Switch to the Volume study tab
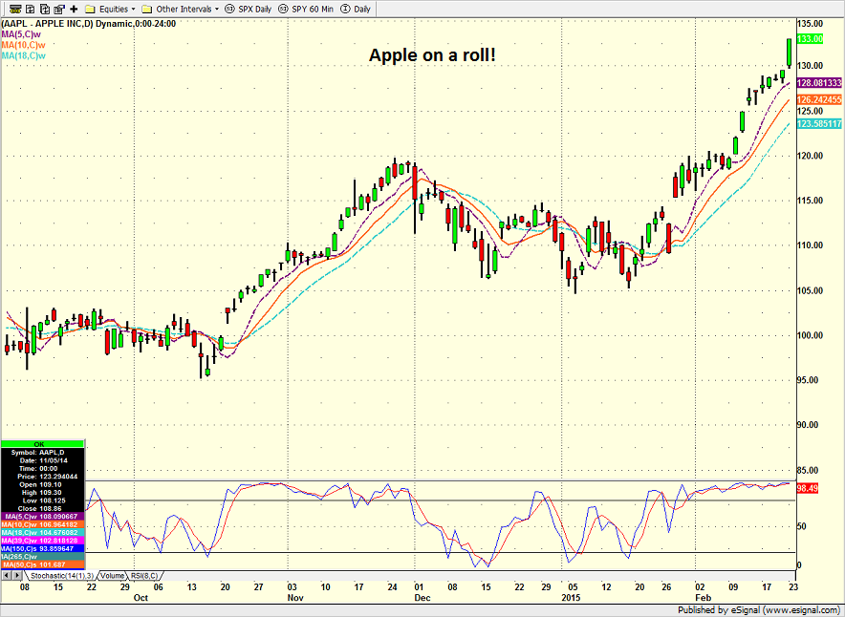 pyautogui.click(x=112, y=576)
